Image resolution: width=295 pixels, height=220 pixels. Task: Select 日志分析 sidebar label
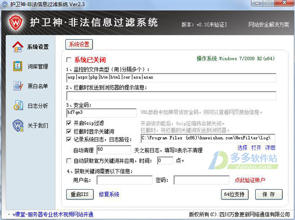tap(38, 106)
